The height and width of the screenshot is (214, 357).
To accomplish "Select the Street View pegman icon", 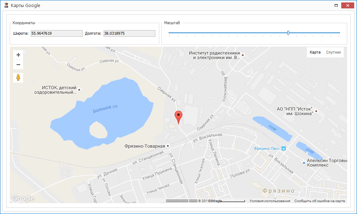I will click(18, 78).
